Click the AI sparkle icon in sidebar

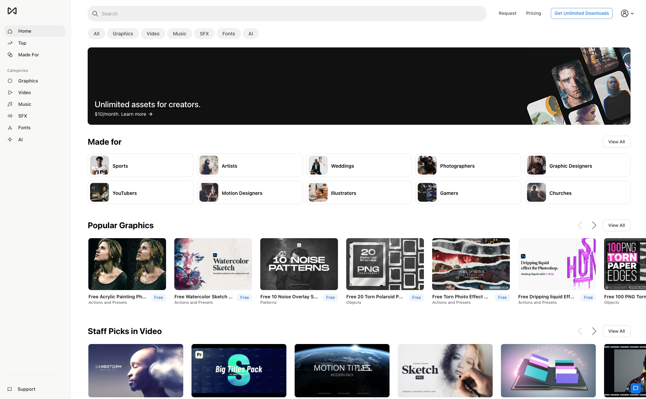tap(10, 140)
